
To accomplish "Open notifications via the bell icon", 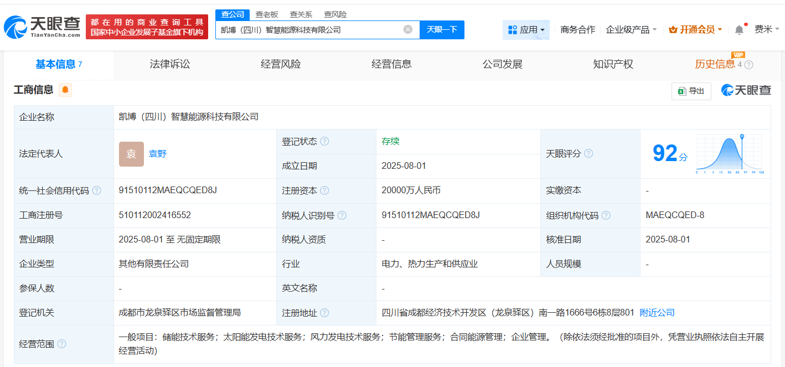I will [x=739, y=30].
